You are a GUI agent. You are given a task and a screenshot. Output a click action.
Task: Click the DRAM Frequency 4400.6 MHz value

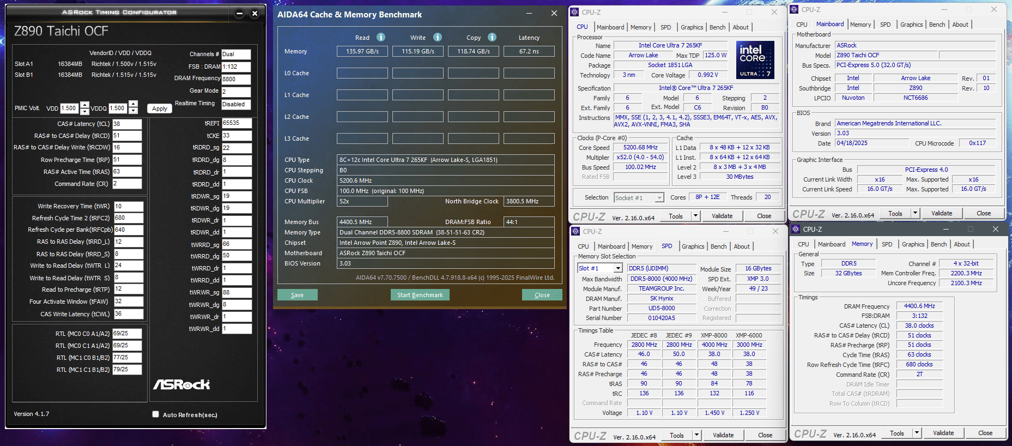[919, 306]
